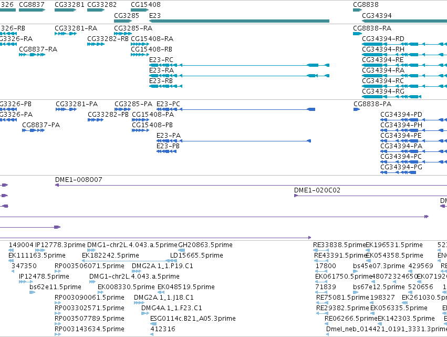Click the LD15665.5prime EST label
Viewport: 447px width, 337px height.
(196, 256)
